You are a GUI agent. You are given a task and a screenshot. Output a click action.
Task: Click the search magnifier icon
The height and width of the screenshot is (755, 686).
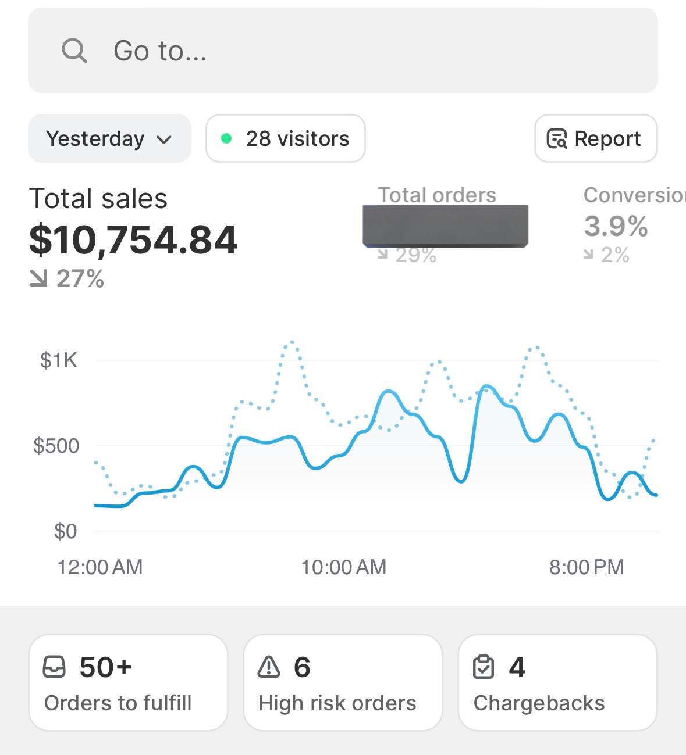pyautogui.click(x=74, y=51)
